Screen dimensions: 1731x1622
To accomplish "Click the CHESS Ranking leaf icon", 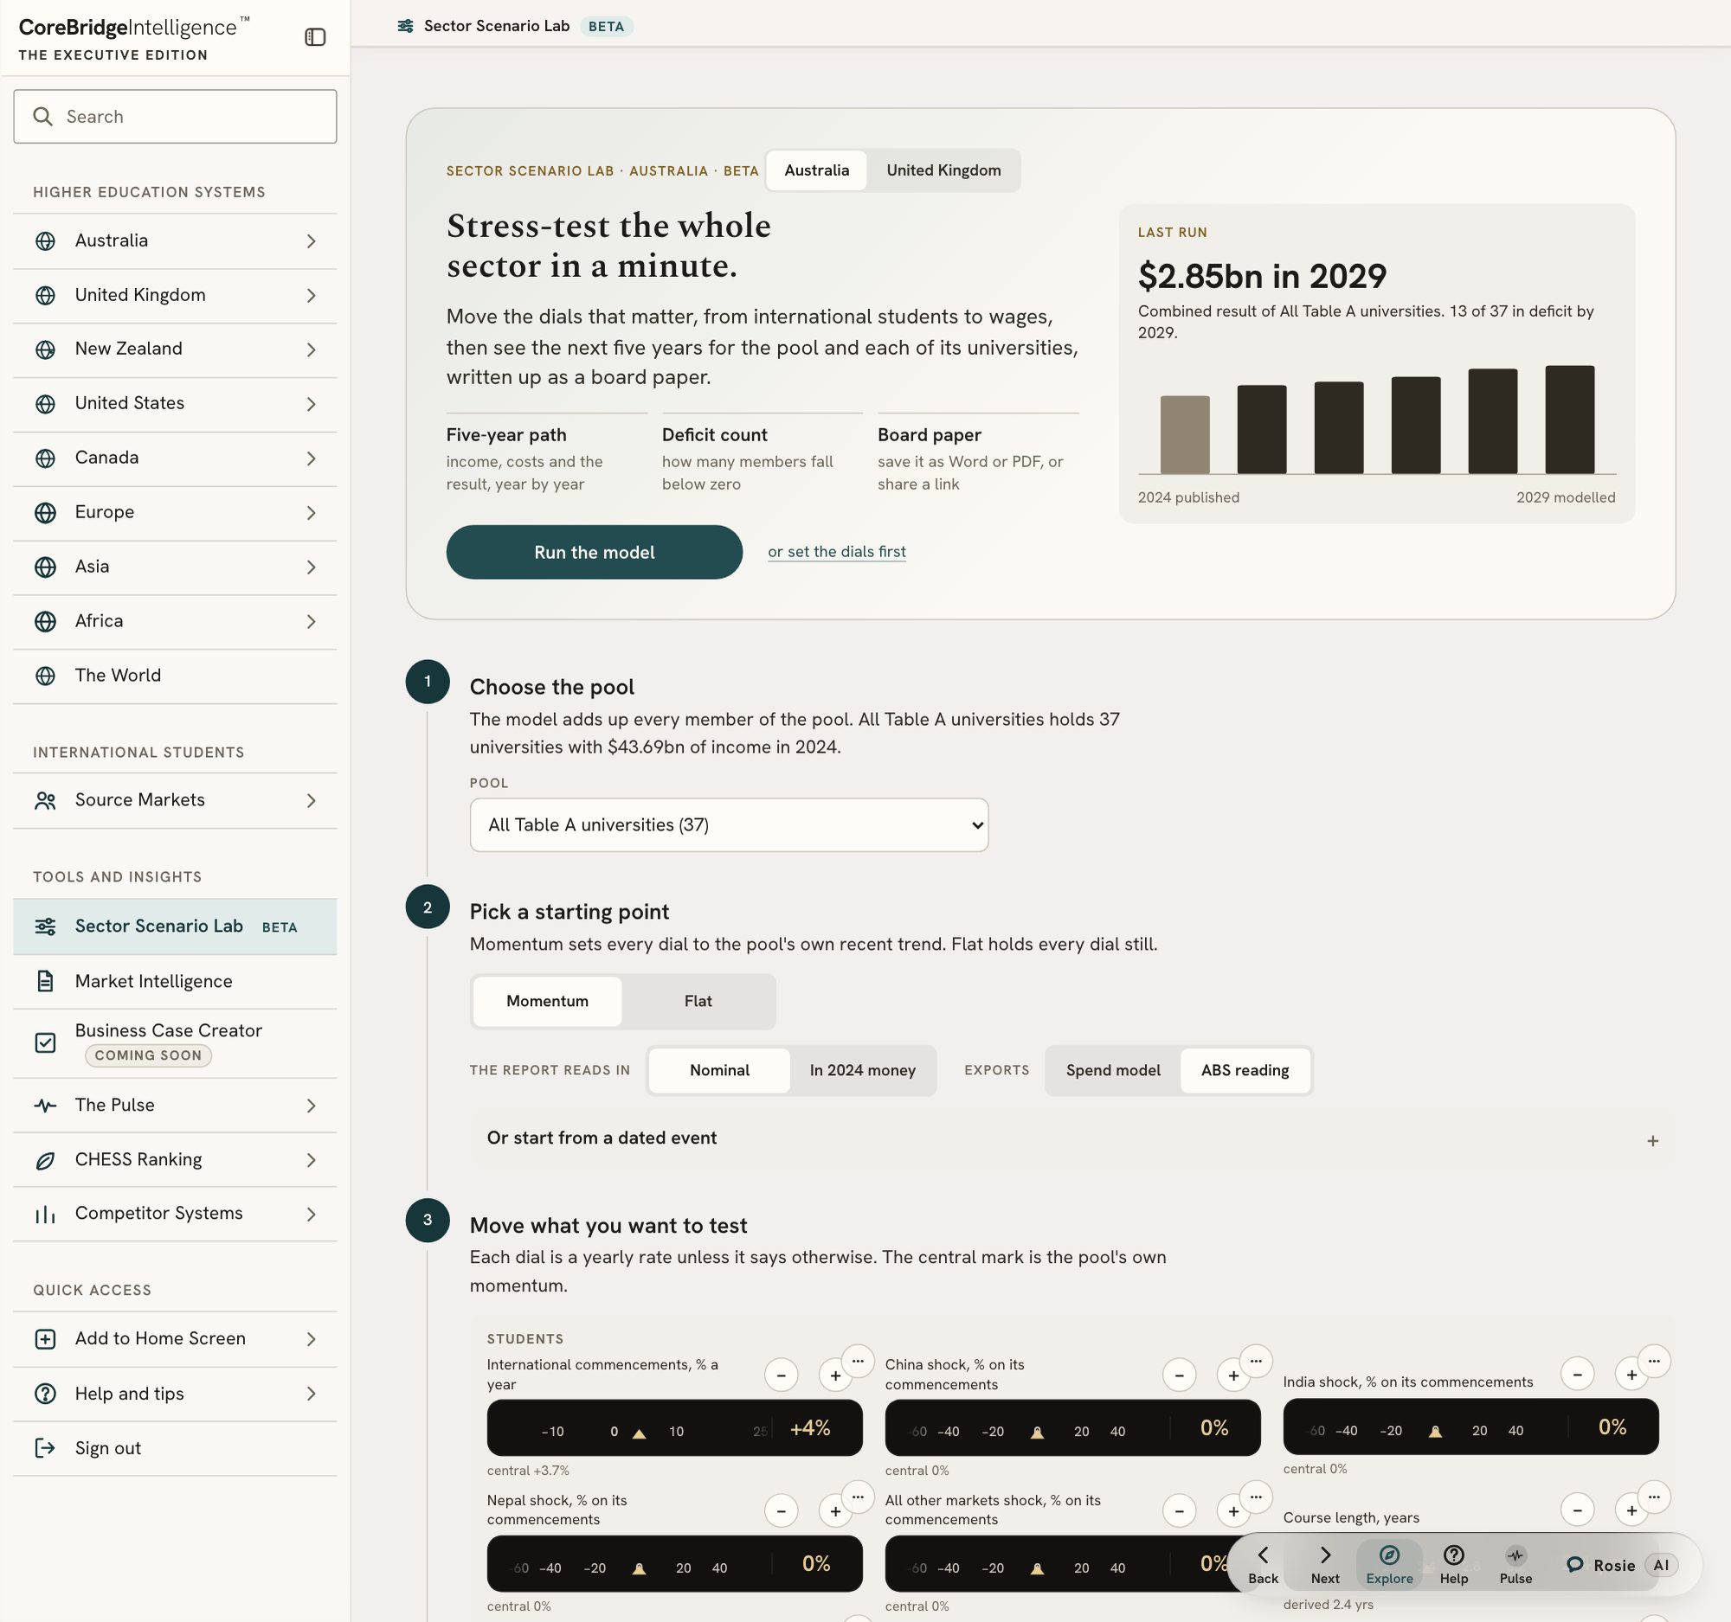I will click(45, 1160).
